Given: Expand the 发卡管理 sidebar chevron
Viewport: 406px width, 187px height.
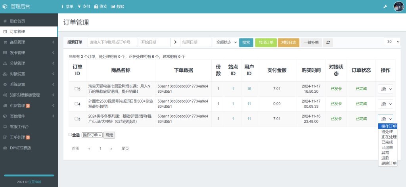Looking at the screenshot, I should click(x=53, y=53).
